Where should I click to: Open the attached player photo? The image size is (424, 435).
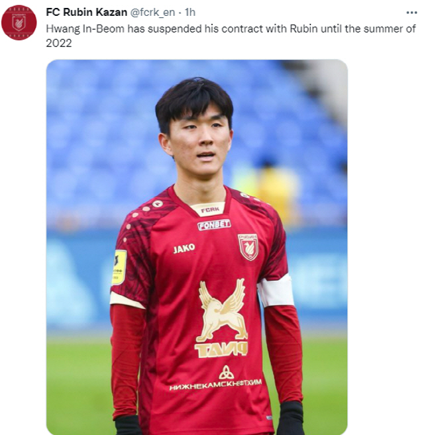coord(197,247)
